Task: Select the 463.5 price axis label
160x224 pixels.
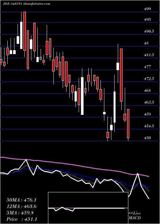Action: pyautogui.click(x=149, y=102)
